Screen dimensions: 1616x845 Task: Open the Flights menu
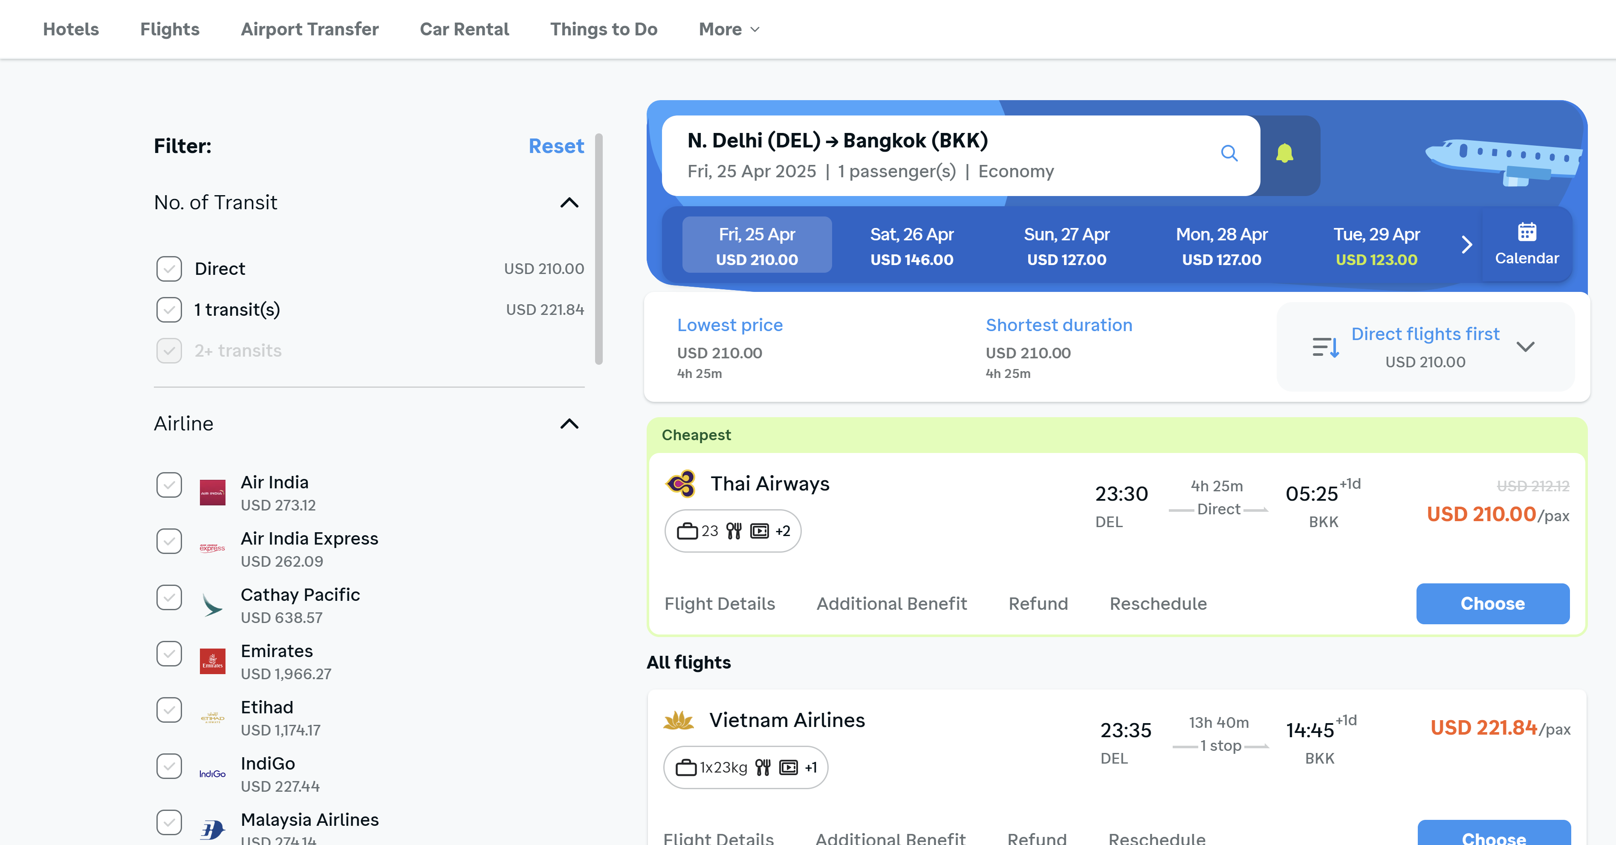click(x=169, y=29)
